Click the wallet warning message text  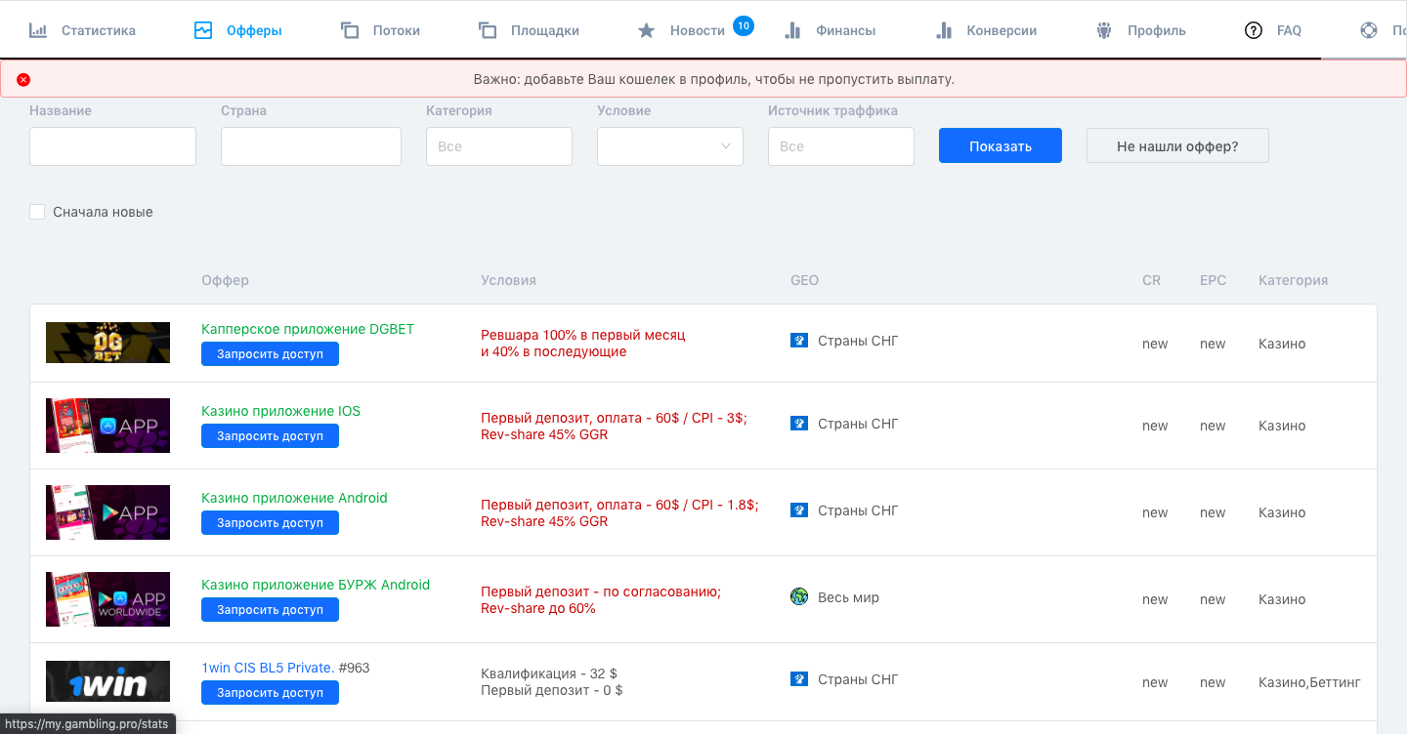(713, 79)
